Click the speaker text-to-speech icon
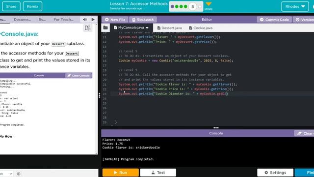The width and height of the screenshot is (314, 177). (85, 20)
